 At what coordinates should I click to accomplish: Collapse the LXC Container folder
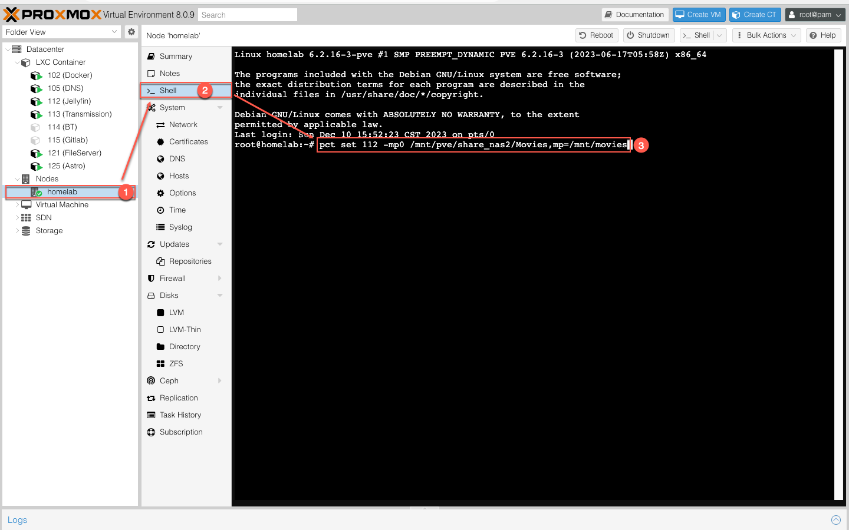tap(17, 62)
